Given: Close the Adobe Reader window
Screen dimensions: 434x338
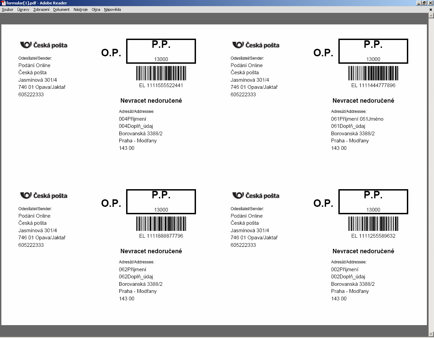Looking at the screenshot, I should [430, 3].
